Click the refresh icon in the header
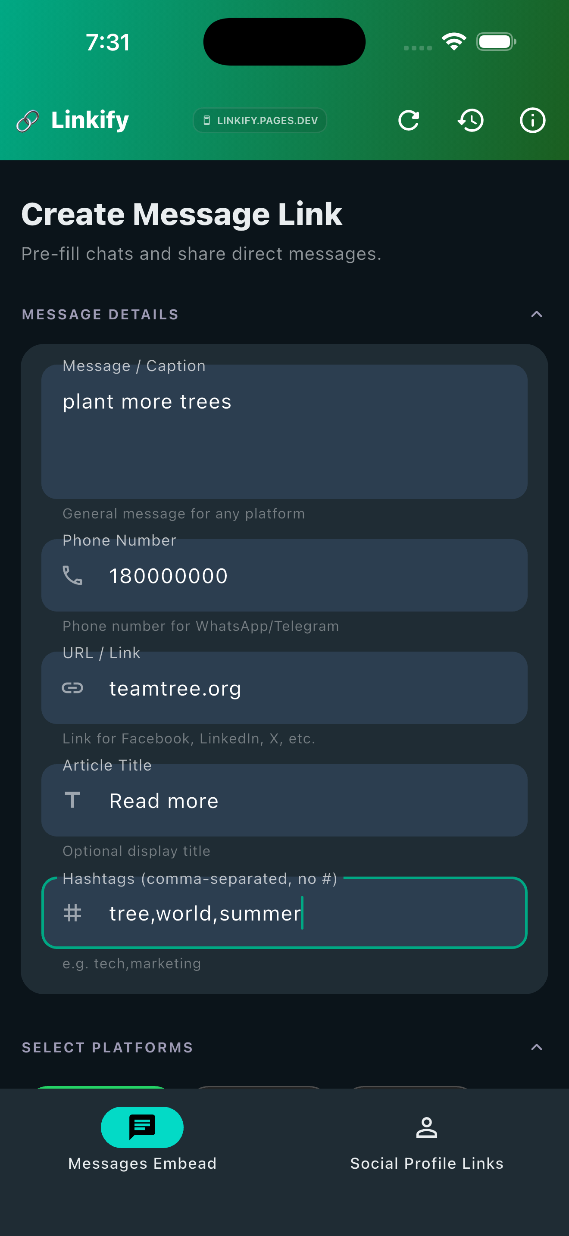Viewport: 569px width, 1236px height. 408,120
